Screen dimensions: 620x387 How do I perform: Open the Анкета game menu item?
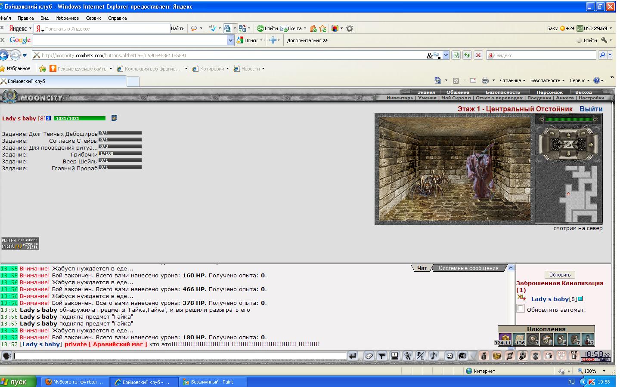564,98
